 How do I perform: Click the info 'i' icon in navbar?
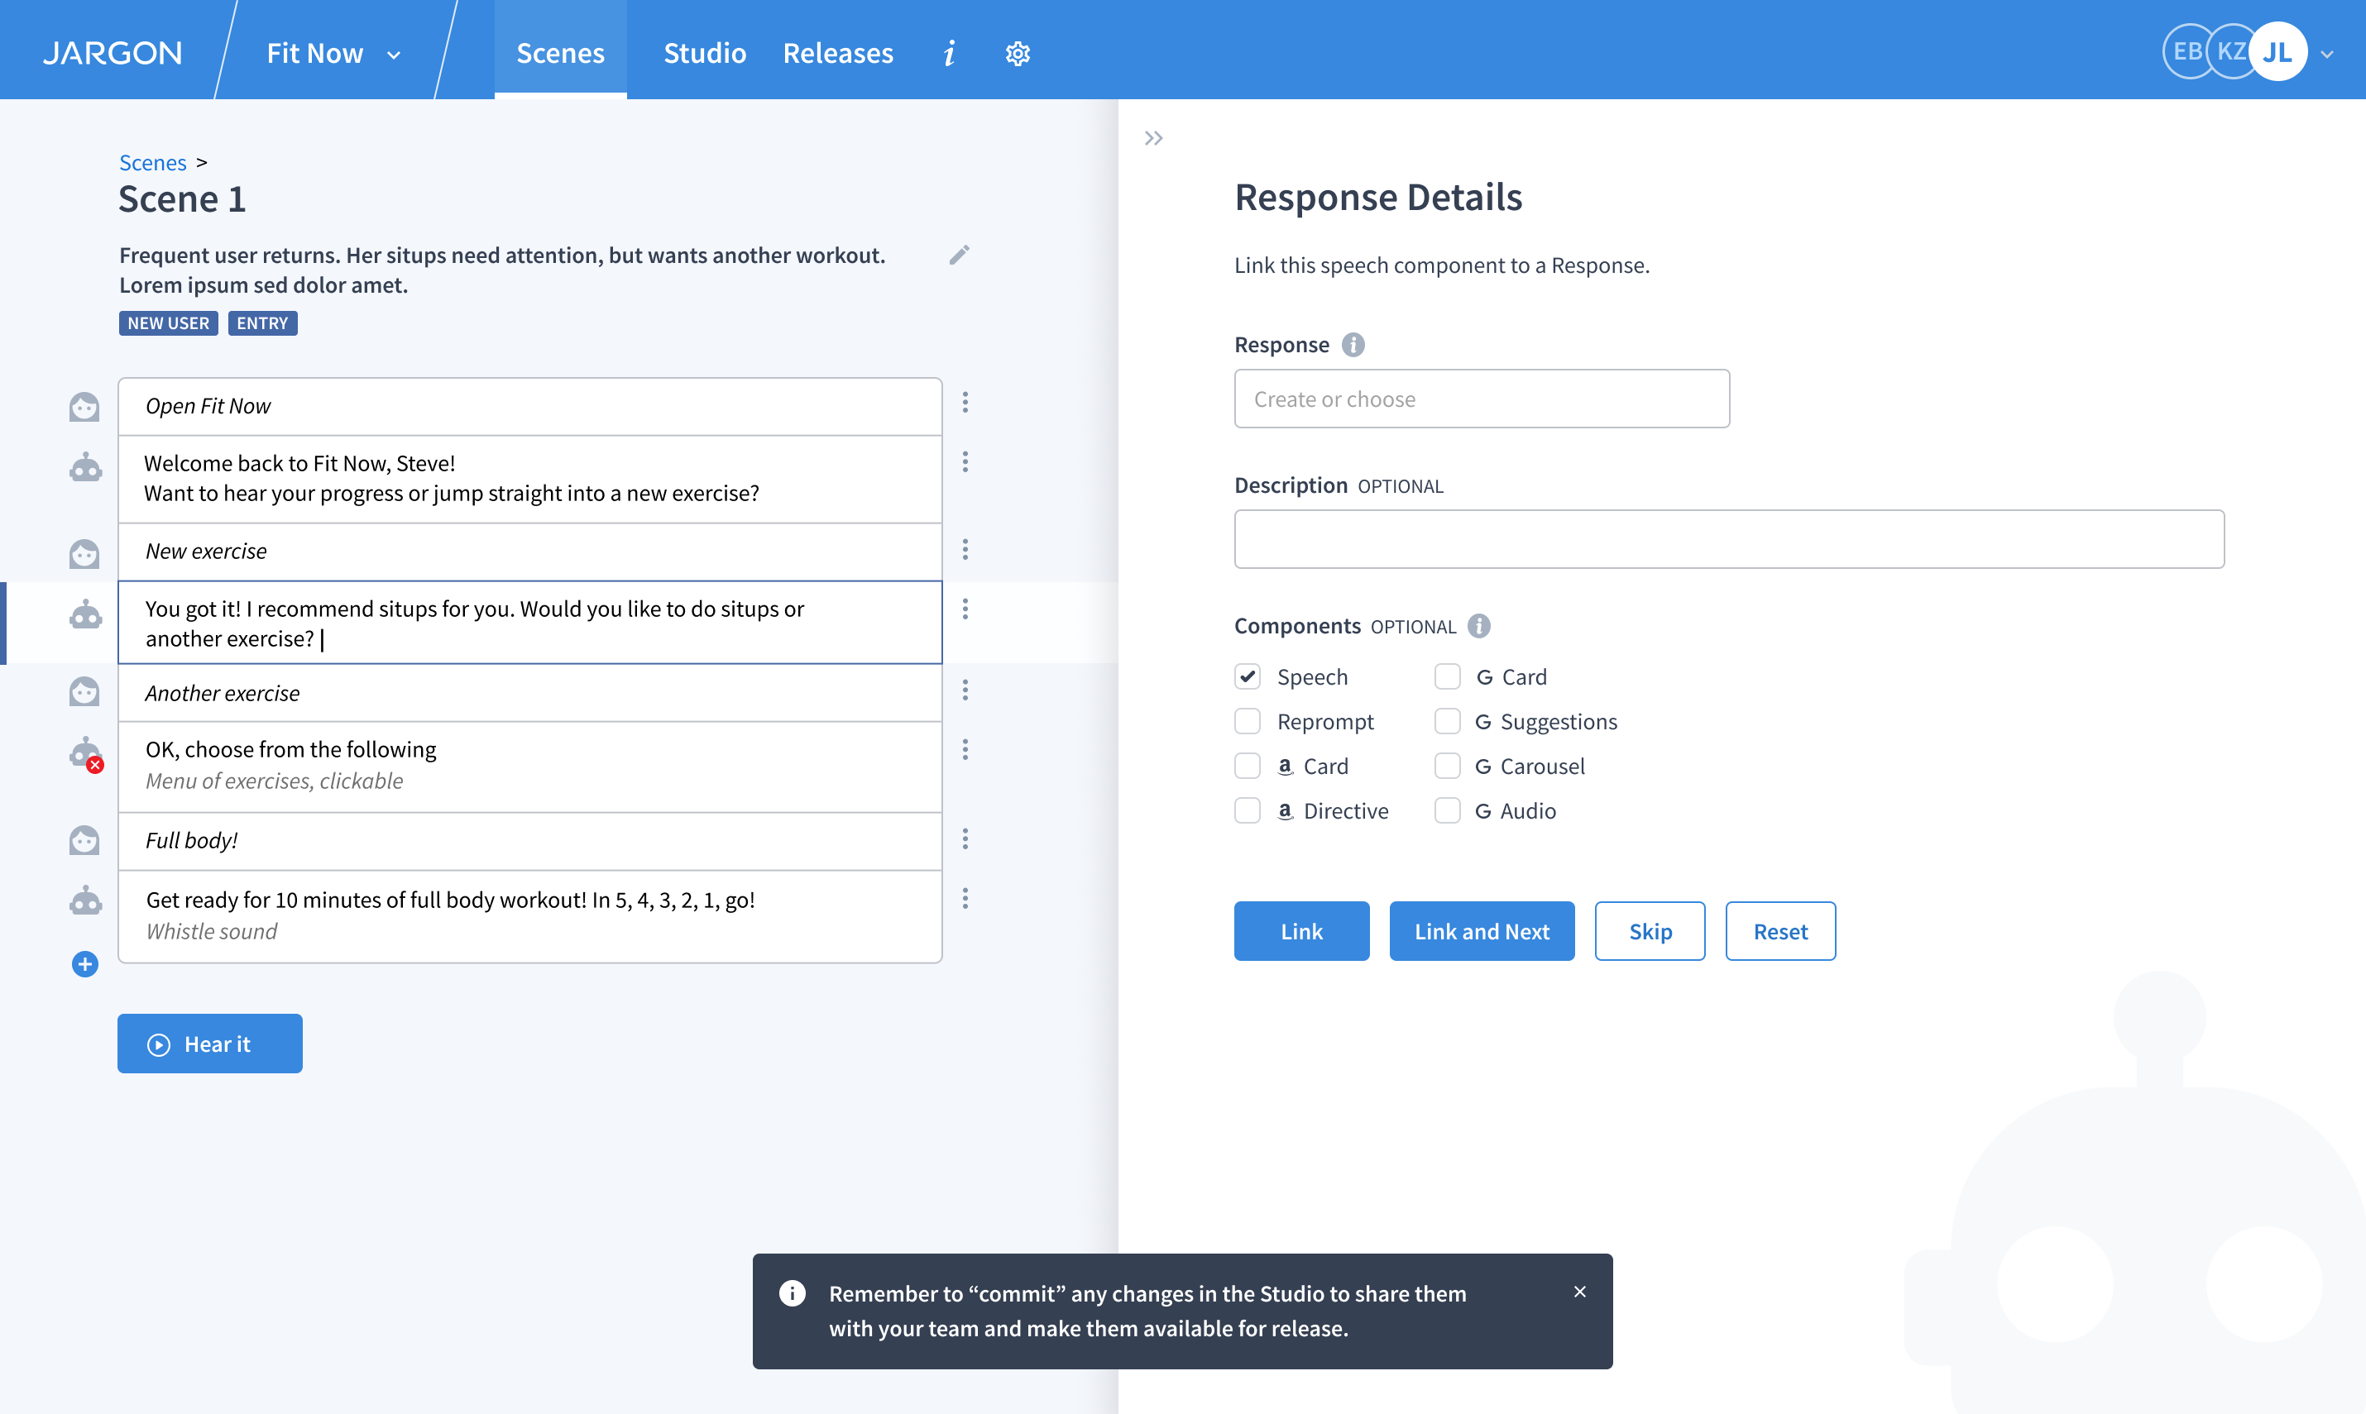tap(949, 54)
